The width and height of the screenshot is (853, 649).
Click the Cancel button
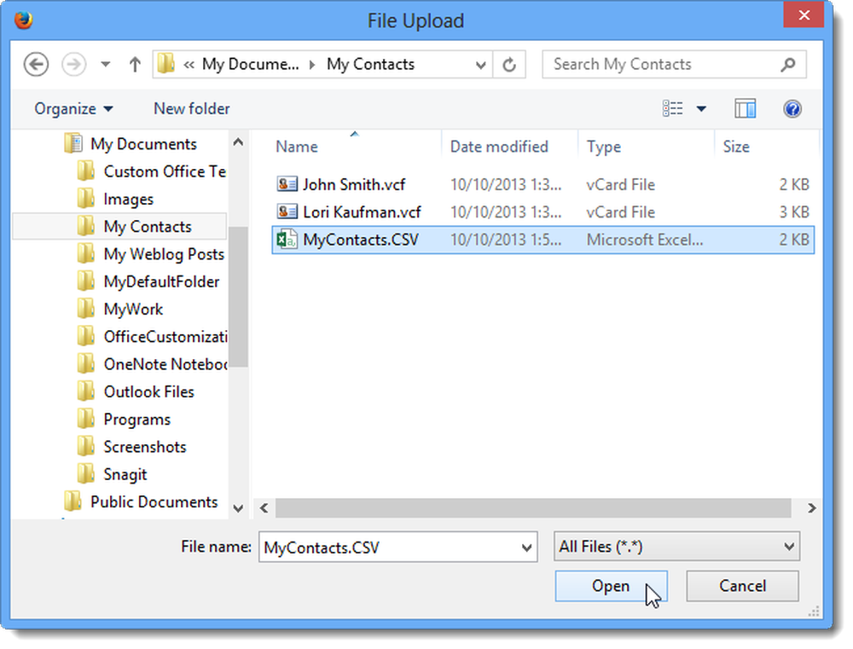click(743, 586)
